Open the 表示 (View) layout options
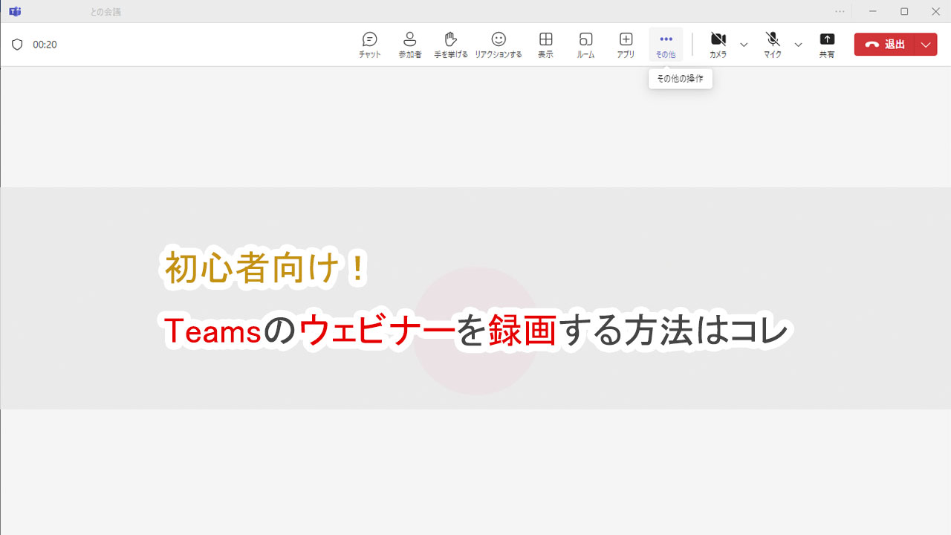 545,44
